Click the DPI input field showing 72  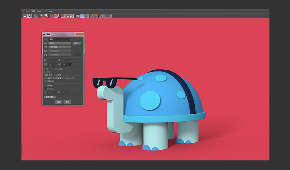point(66,64)
